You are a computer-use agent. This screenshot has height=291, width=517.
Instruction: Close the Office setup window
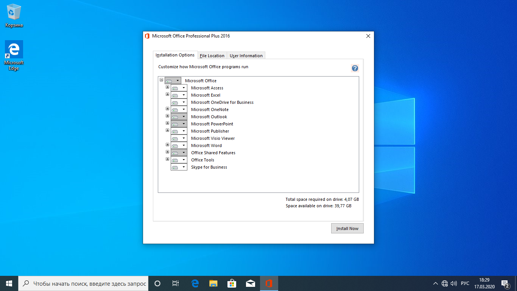368,36
